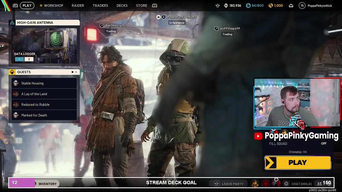342x192 pixels.
Task: Select Data Logger stage 3
Action: coord(38,59)
